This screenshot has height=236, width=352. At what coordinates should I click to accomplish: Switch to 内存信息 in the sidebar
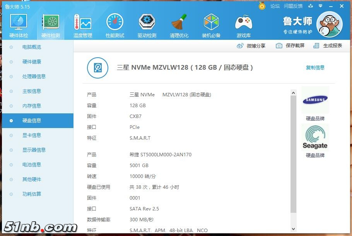click(x=31, y=106)
